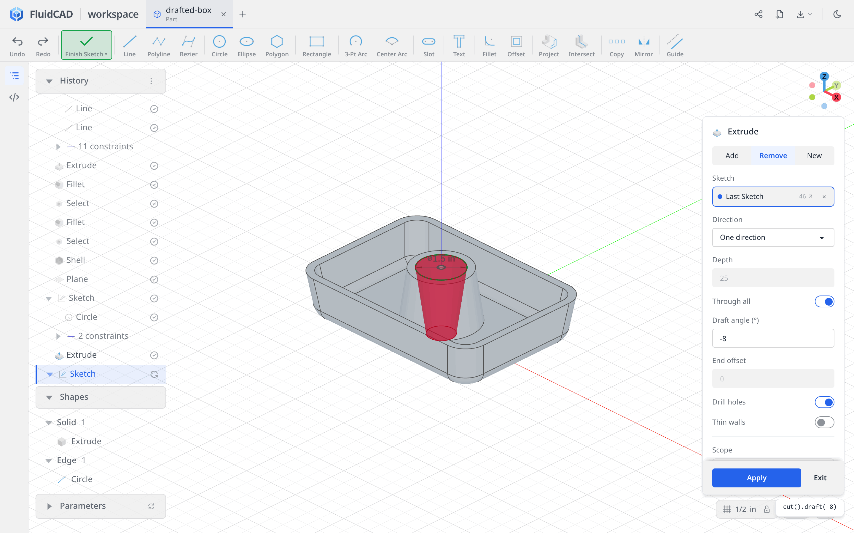Switch extrude mode to New
This screenshot has width=854, height=533.
click(x=814, y=155)
